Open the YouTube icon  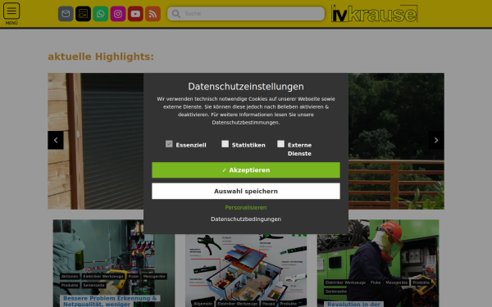pyautogui.click(x=135, y=14)
